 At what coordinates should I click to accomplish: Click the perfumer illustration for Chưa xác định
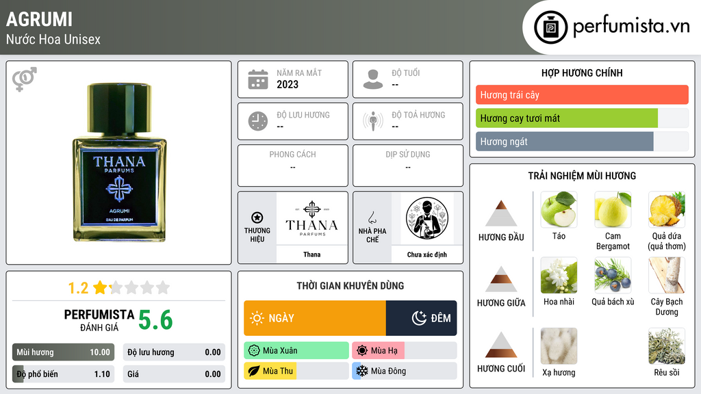[427, 218]
